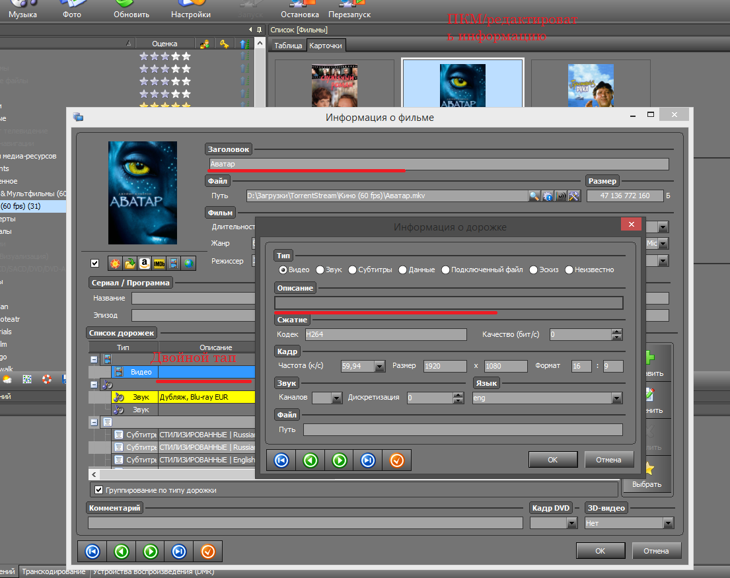Switch to the Таблица tab

[x=288, y=46]
